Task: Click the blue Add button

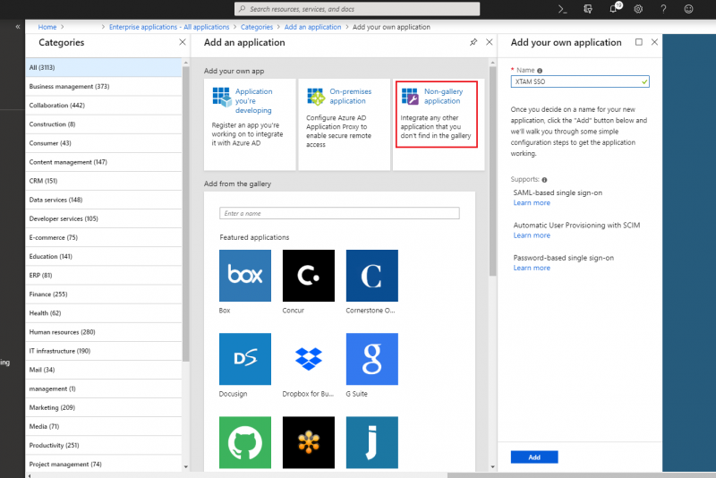Action: tap(534, 457)
